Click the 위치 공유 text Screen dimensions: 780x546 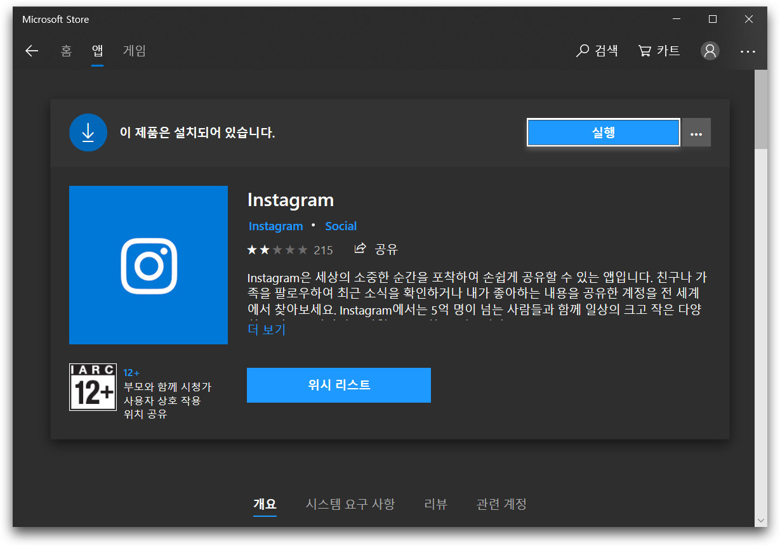(145, 415)
